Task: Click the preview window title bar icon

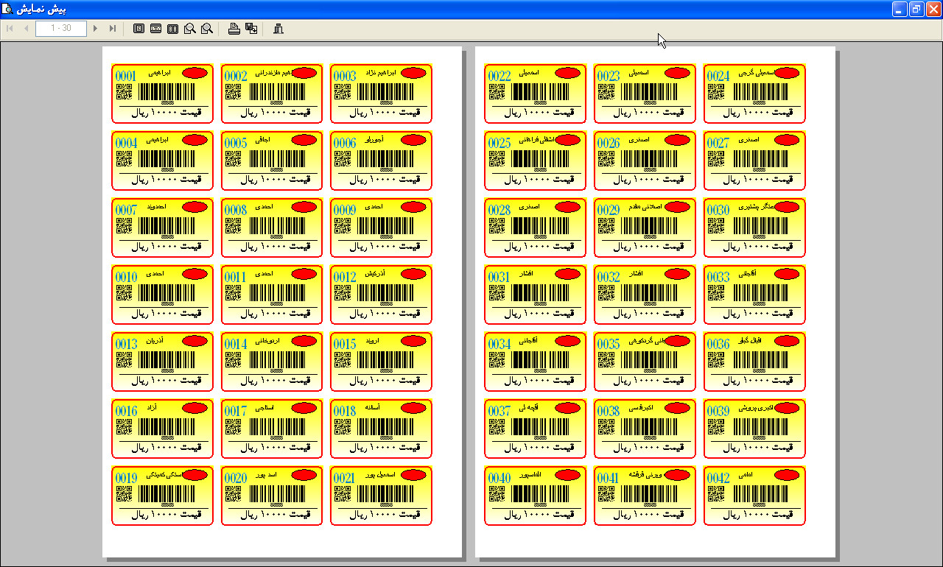Action: [x=7, y=9]
